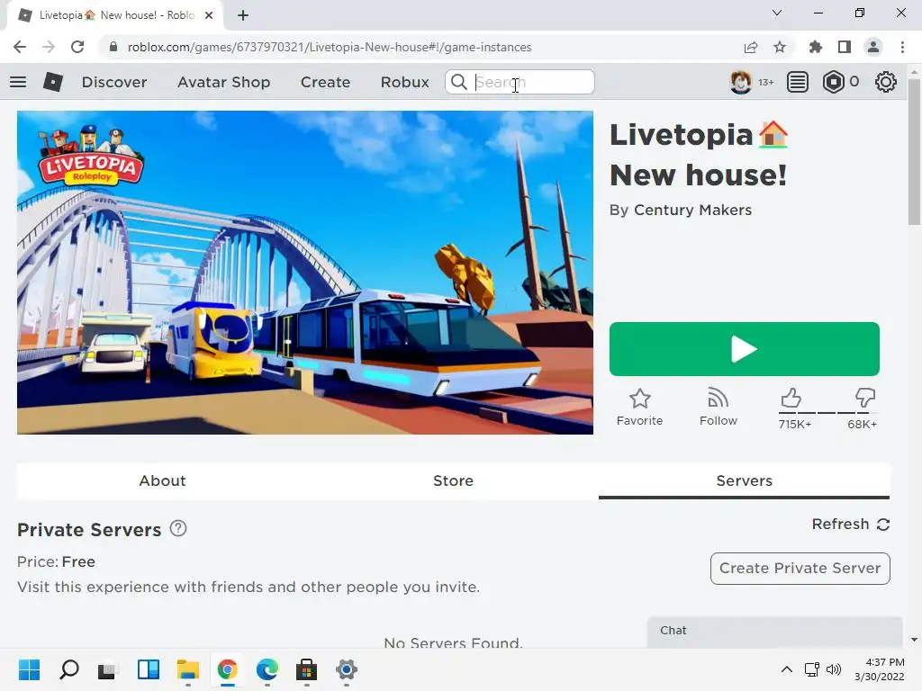The image size is (922, 691).
Task: Open Windows taskbar search
Action: tap(68, 669)
